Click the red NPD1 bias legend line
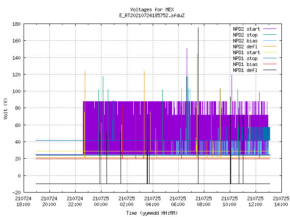The height and width of the screenshot is (217, 290). pyautogui.click(x=270, y=64)
